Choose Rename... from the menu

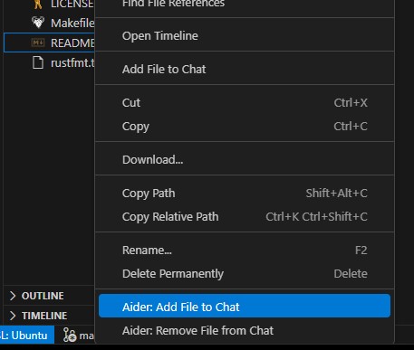245,251
